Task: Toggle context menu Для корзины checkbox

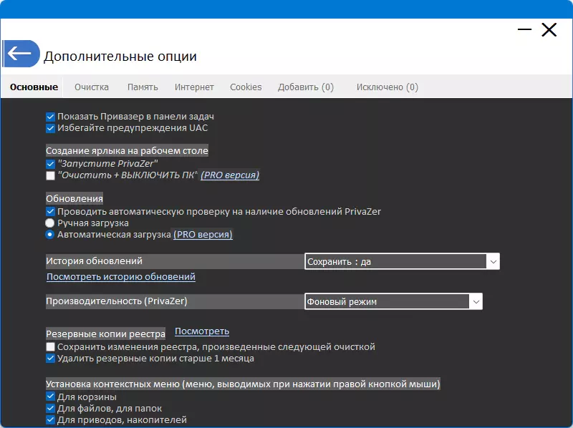Action: (x=50, y=397)
